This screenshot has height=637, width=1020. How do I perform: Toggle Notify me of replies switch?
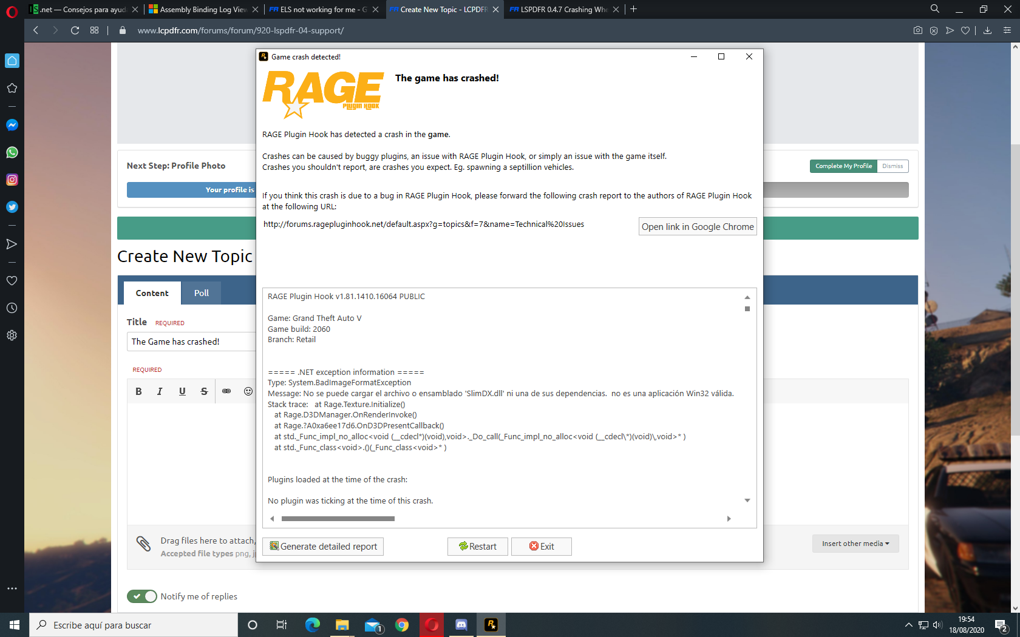pyautogui.click(x=142, y=596)
